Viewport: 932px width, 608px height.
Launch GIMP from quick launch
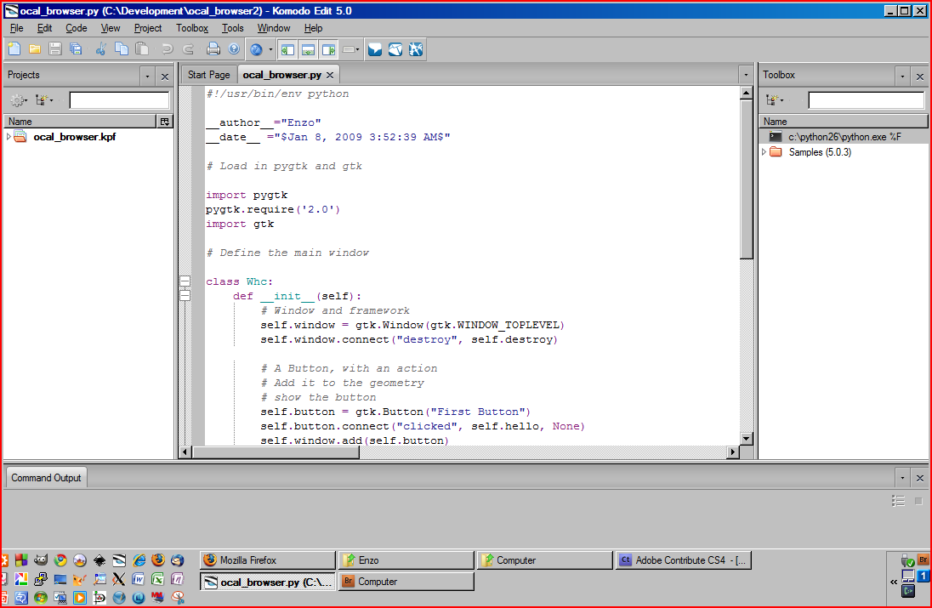41,560
